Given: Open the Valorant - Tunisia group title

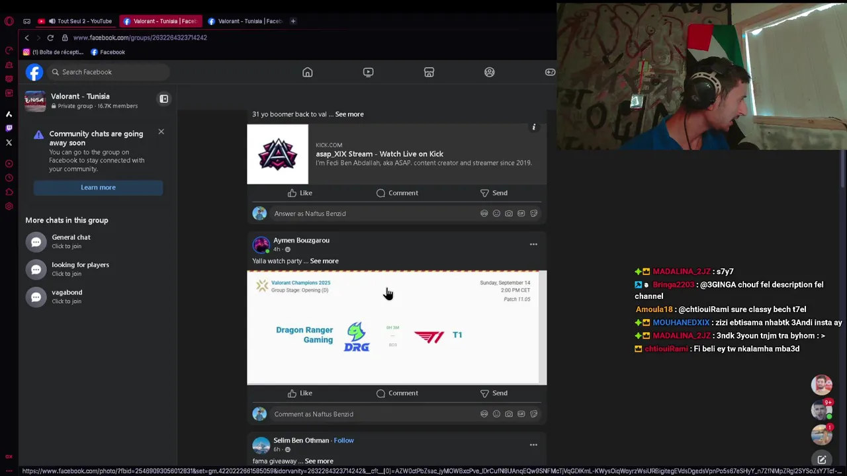Looking at the screenshot, I should (x=80, y=97).
